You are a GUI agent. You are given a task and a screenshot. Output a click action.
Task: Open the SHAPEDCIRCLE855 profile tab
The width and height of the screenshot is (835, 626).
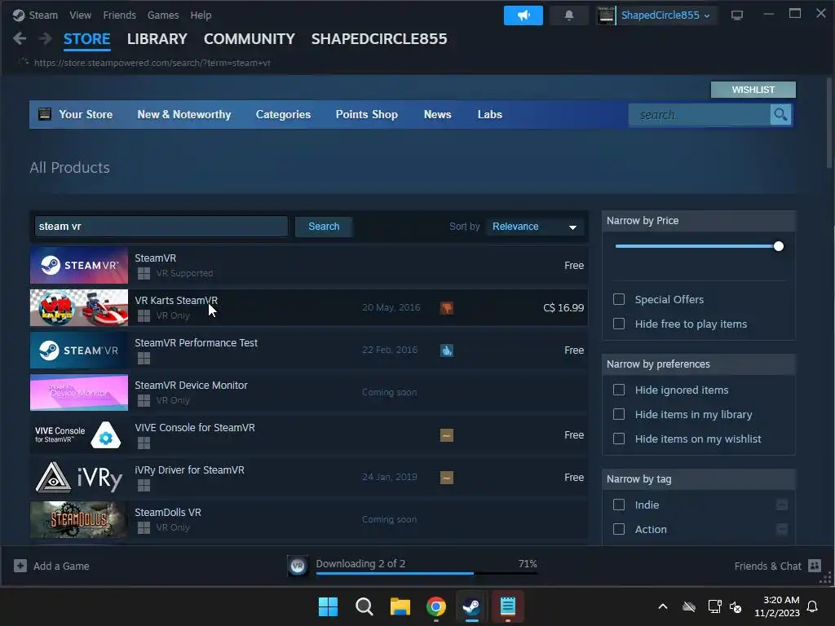coord(379,39)
